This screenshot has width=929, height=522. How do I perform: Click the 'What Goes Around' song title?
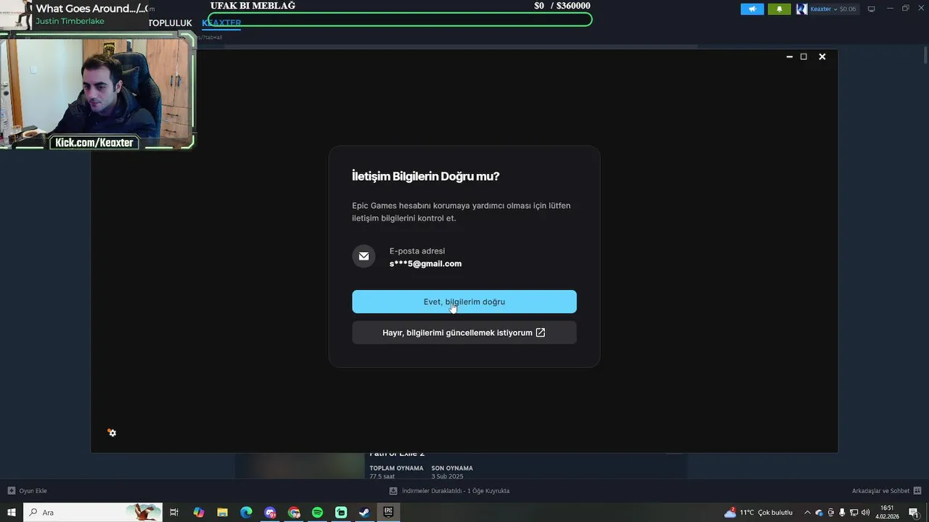coord(90,9)
